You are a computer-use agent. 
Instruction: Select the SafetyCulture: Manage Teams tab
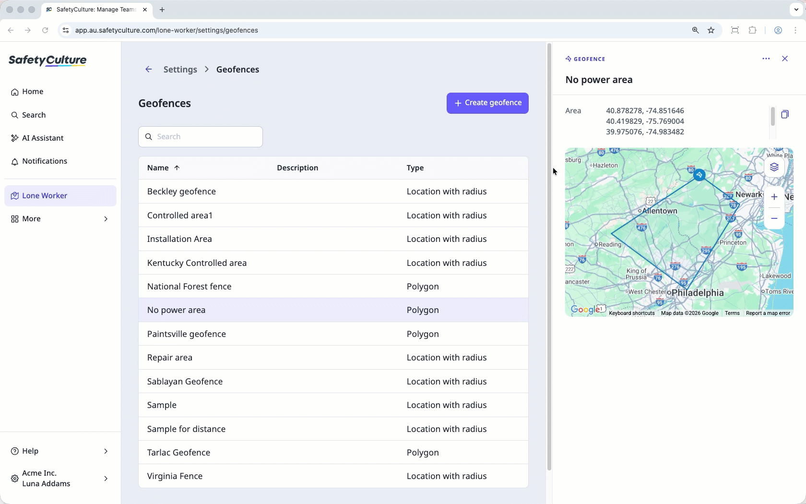click(x=96, y=10)
